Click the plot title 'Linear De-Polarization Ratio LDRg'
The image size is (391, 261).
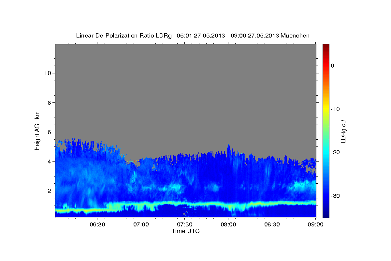124,36
